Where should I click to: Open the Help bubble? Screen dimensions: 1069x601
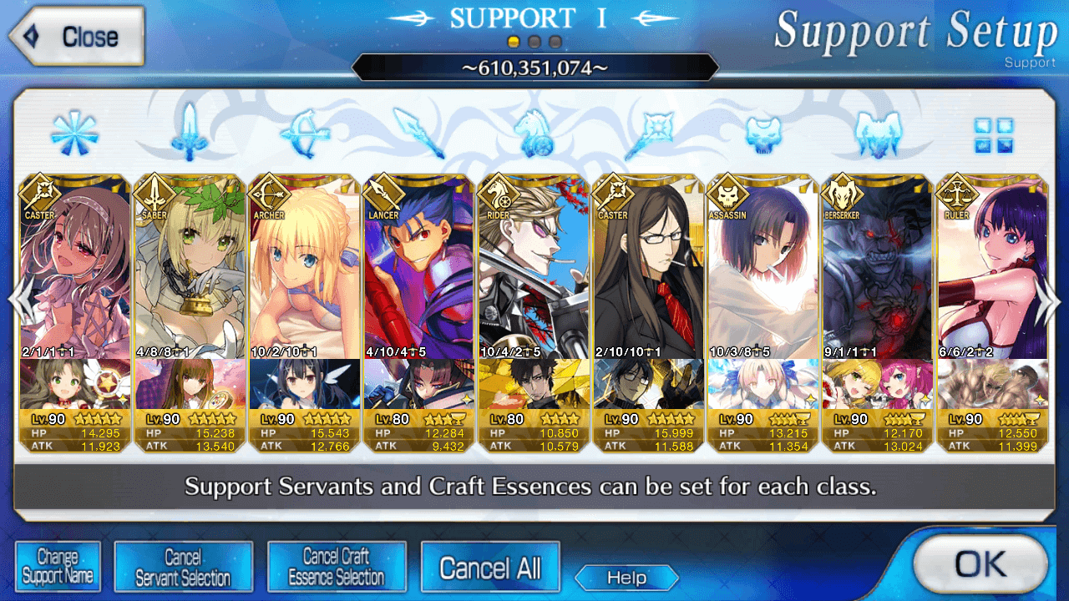pyautogui.click(x=626, y=578)
